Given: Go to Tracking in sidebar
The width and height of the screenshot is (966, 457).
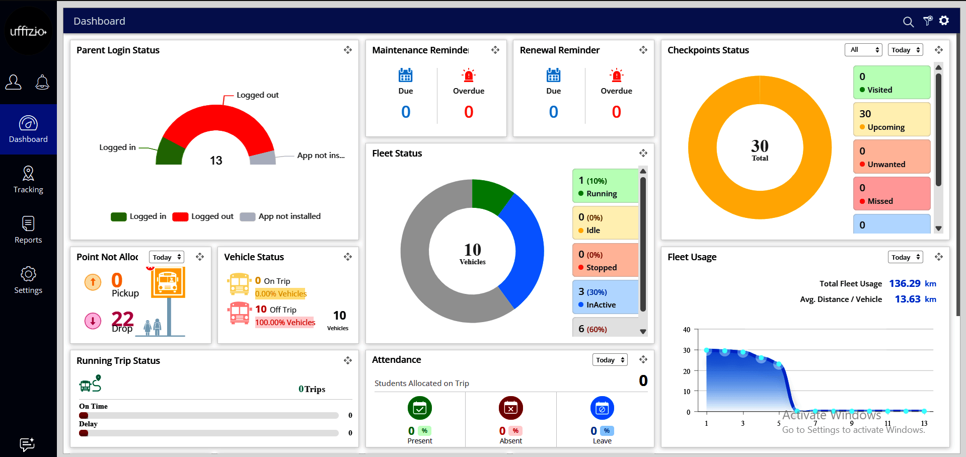Looking at the screenshot, I should coord(28,180).
